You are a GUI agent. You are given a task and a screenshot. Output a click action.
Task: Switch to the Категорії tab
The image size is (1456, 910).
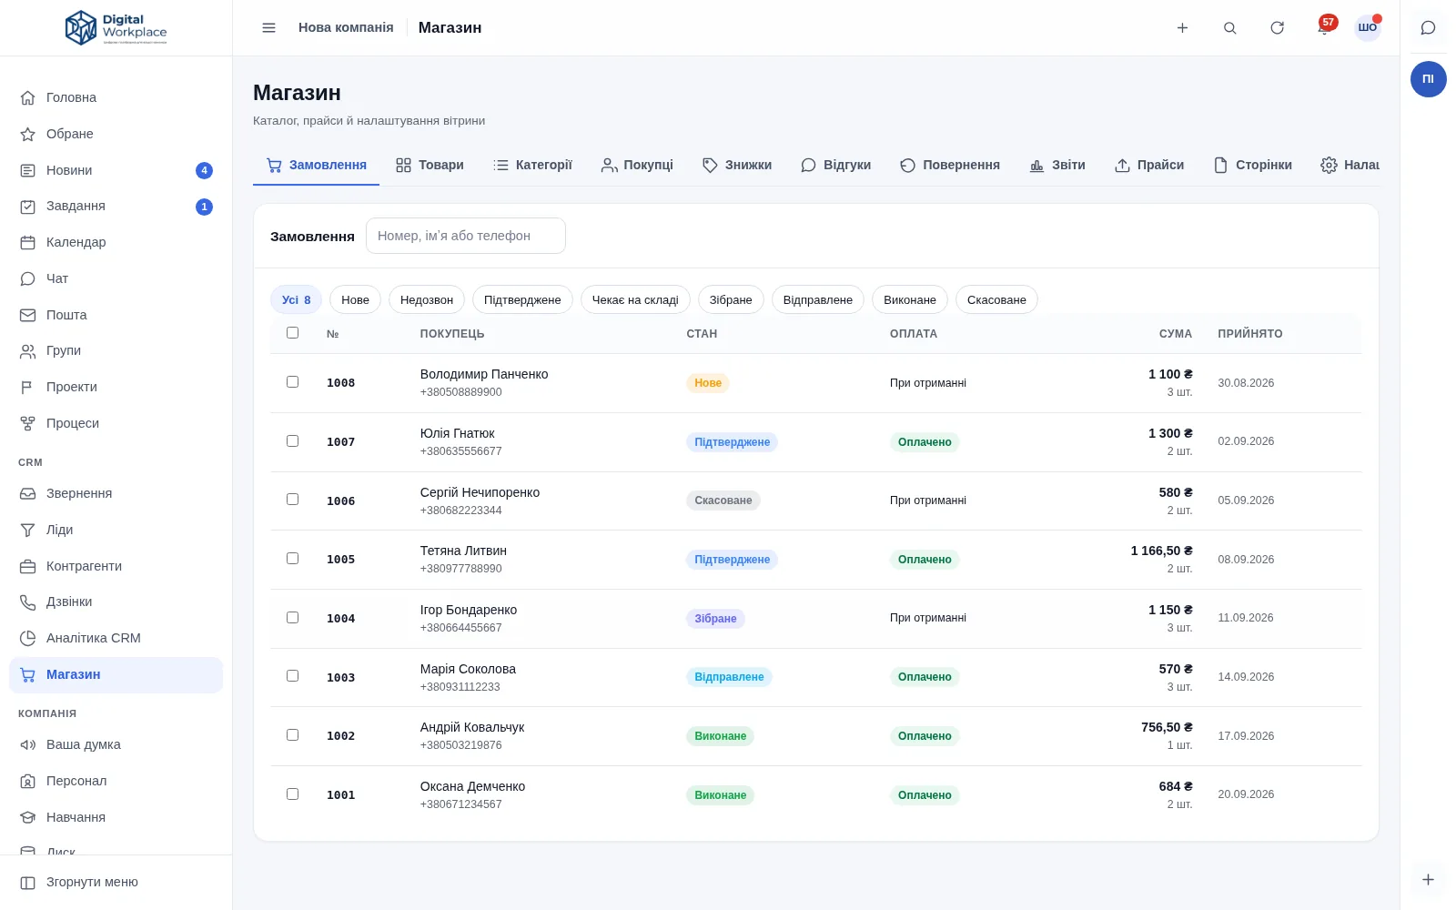pyautogui.click(x=532, y=165)
